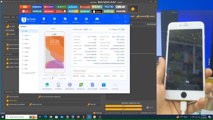Click Refresh under the phone preview
213x120 pixels.
pyautogui.click(x=63, y=75)
